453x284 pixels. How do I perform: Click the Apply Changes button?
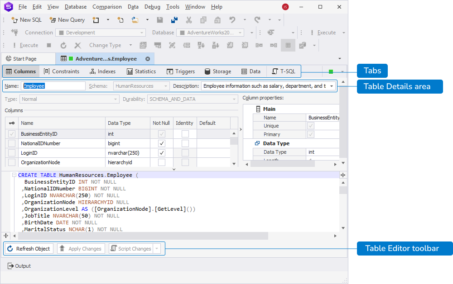(x=81, y=249)
